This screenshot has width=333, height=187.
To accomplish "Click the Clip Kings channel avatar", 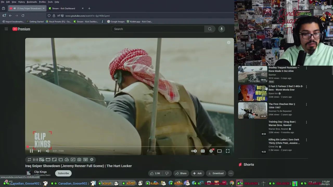I will [x=29, y=173].
